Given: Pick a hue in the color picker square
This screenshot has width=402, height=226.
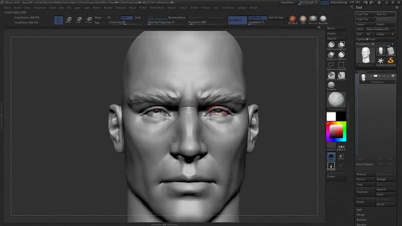Looking at the screenshot, I should 336,132.
